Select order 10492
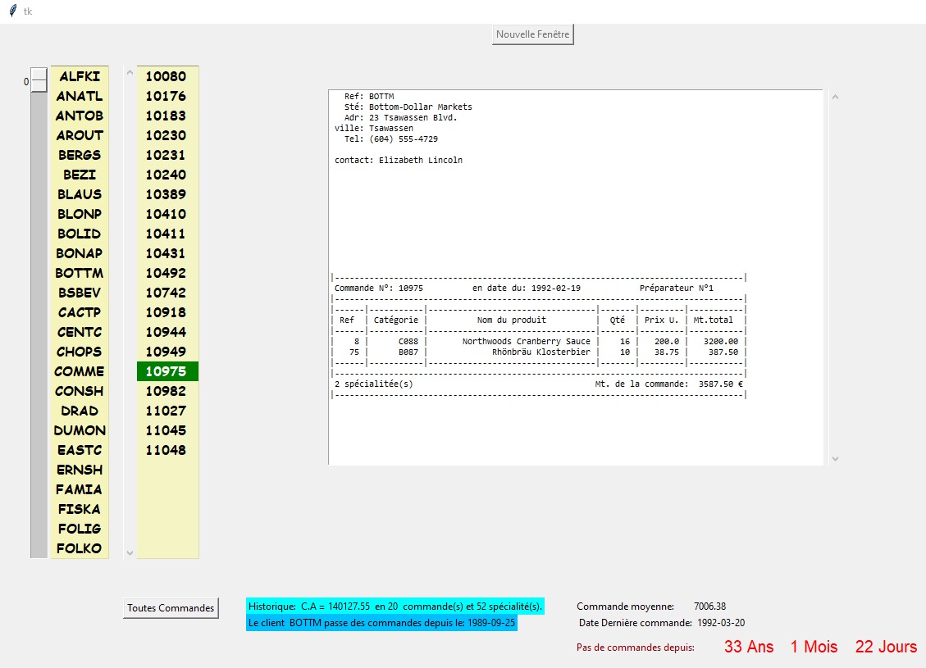Screen dimensions: 926x668 167,273
